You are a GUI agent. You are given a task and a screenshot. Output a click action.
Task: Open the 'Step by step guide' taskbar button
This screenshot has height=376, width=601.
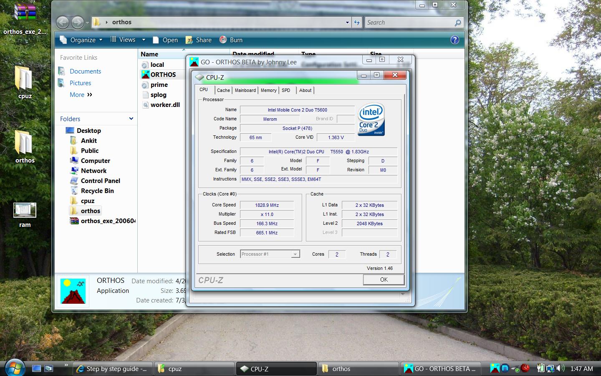(x=112, y=368)
